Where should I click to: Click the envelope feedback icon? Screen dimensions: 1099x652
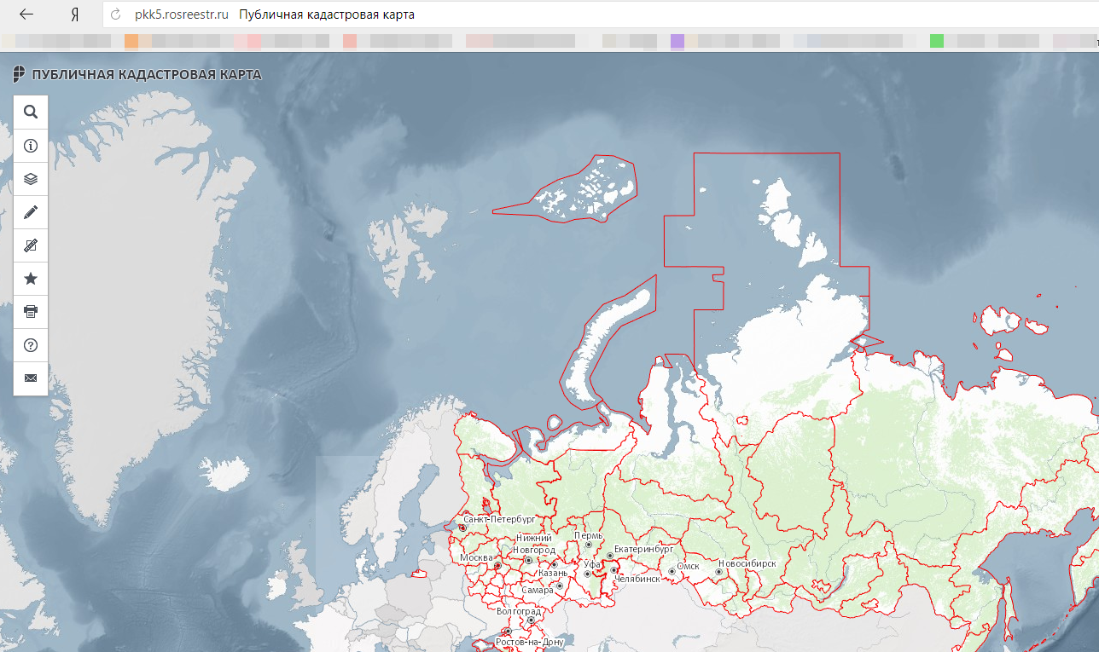click(x=31, y=378)
